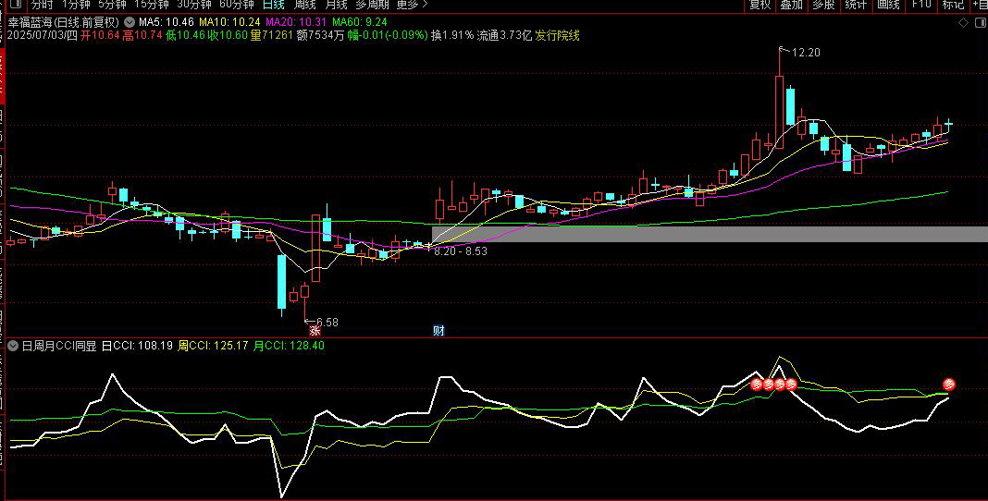Screen dimensions: 988x501
Task: Click the latest 多 signal marker on the right
Action: pos(949,384)
